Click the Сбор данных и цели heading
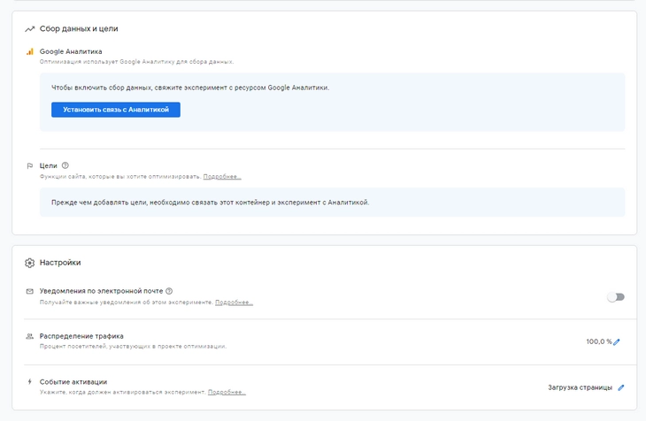646x421 pixels. [79, 28]
